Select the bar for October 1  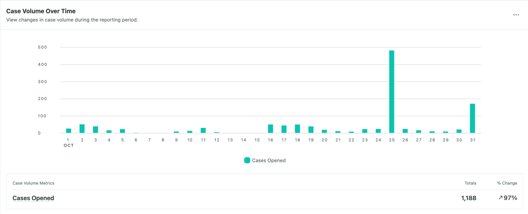coord(68,131)
